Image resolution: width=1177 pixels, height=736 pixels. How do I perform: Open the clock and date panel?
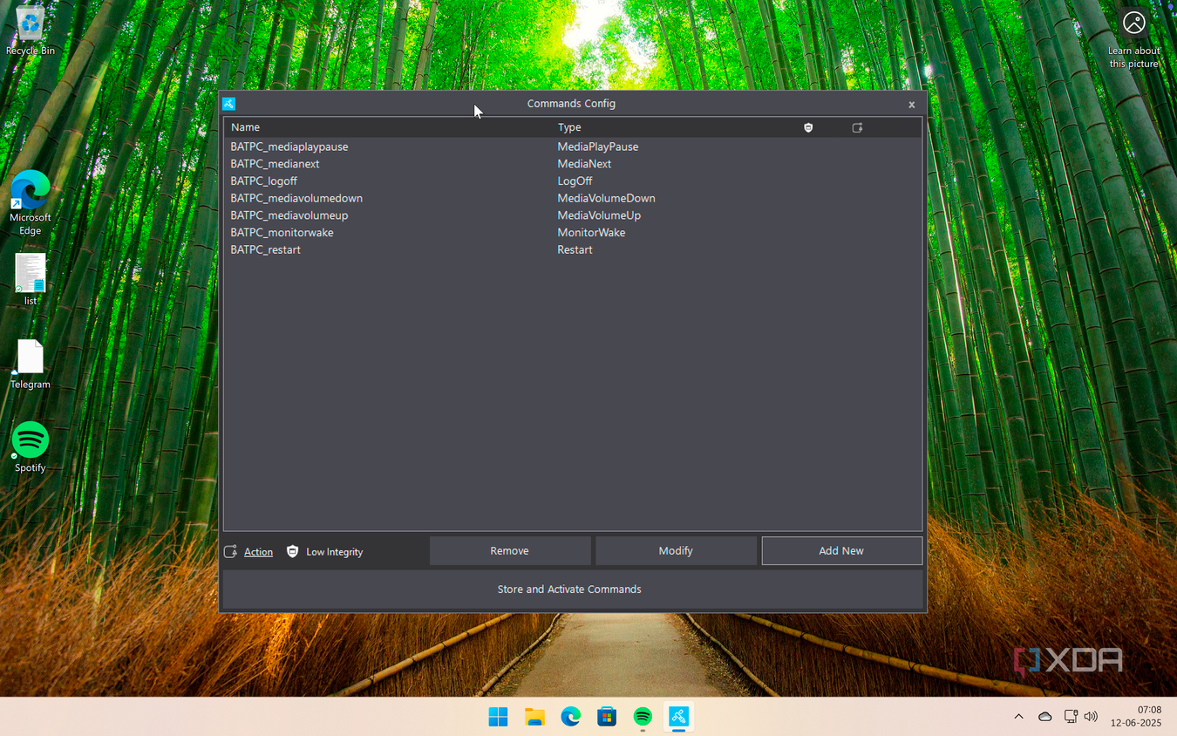pos(1136,717)
